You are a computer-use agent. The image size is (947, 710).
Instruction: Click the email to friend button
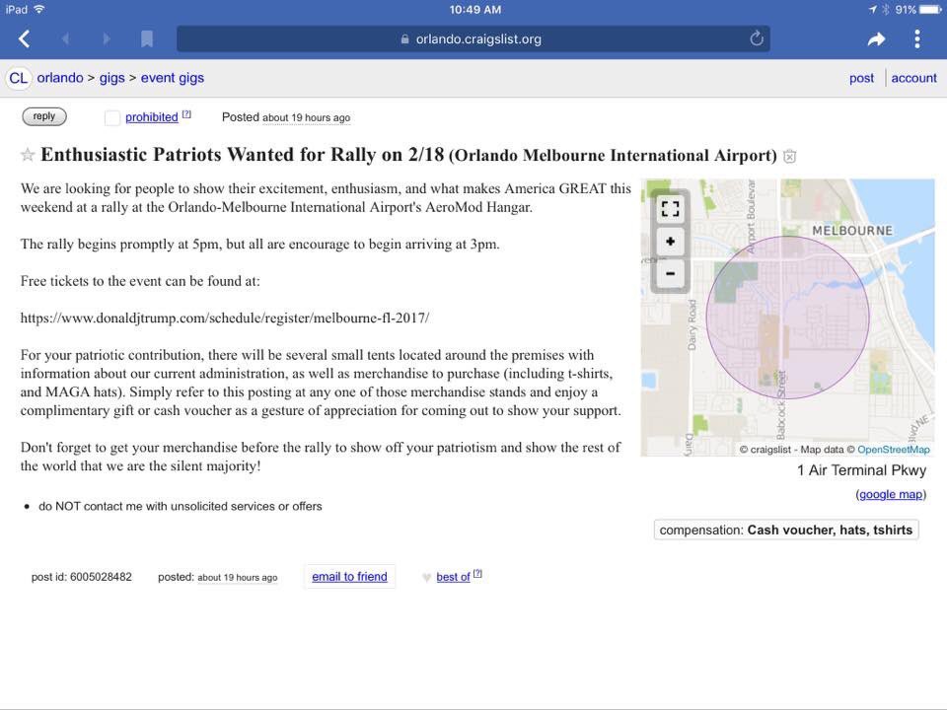pyautogui.click(x=349, y=577)
